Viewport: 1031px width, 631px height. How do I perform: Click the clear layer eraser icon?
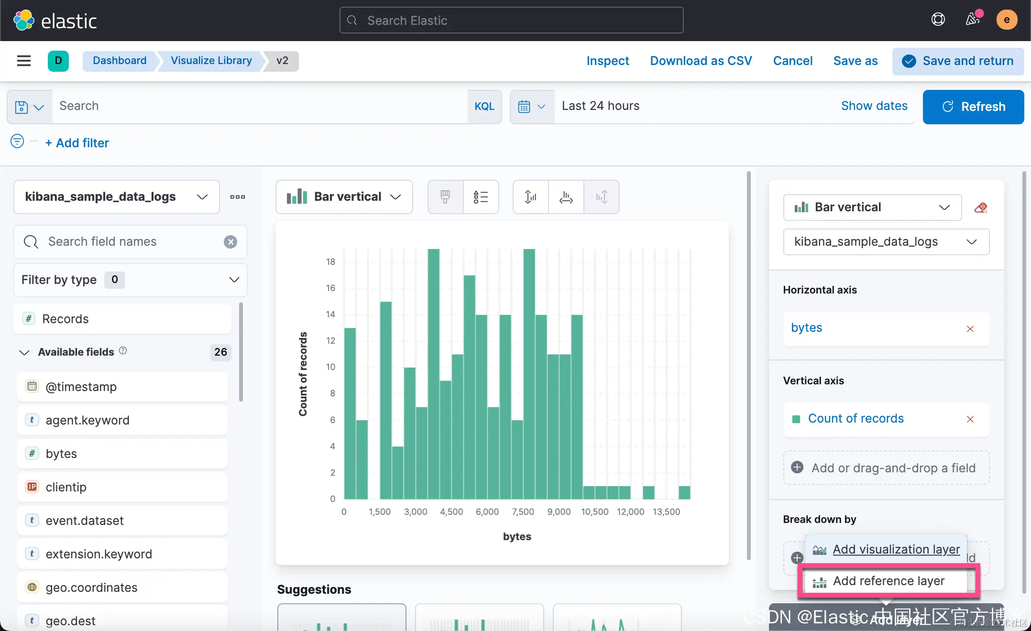pos(981,207)
